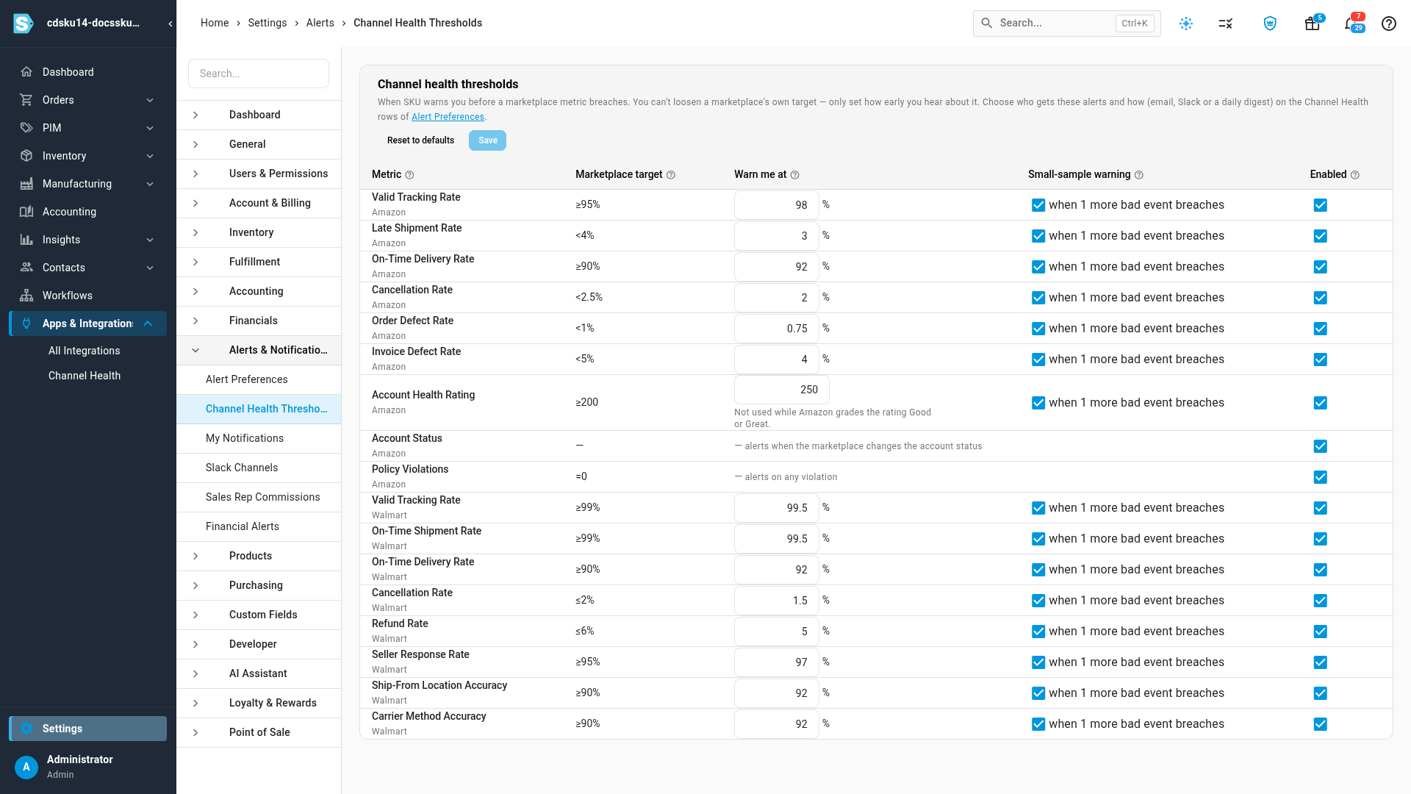
Task: Click the Administrator avatar icon
Action: (26, 767)
